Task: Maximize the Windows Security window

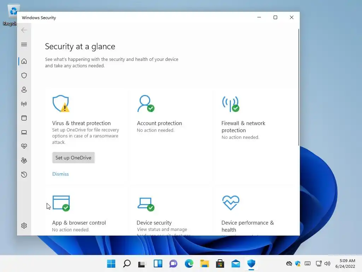Action: [275, 17]
